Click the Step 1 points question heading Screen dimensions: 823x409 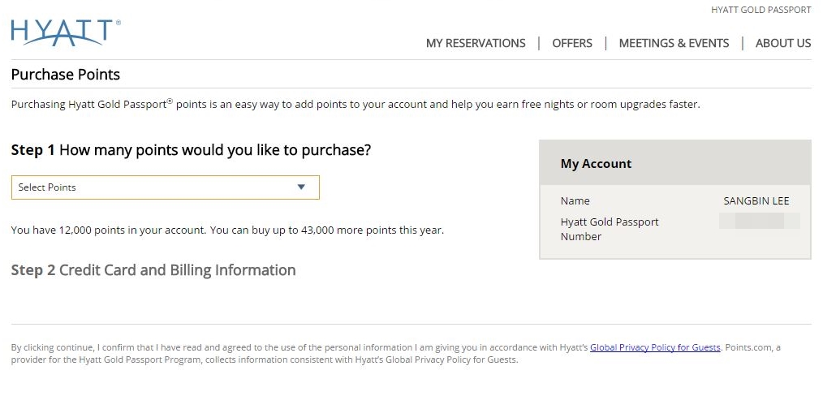coord(191,150)
